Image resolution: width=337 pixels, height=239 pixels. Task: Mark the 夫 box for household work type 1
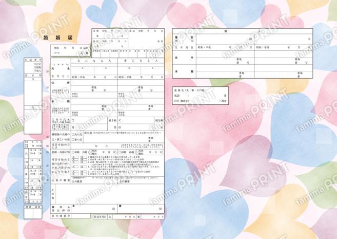(75, 157)
